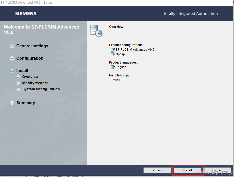Screen dimensions: 234x177
Task: Click the Product configuration heading
Action: click(125, 45)
